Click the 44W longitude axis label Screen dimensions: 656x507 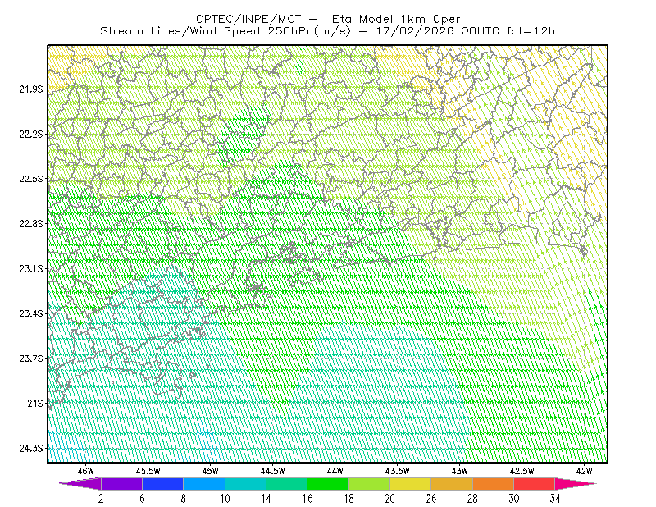335,471
